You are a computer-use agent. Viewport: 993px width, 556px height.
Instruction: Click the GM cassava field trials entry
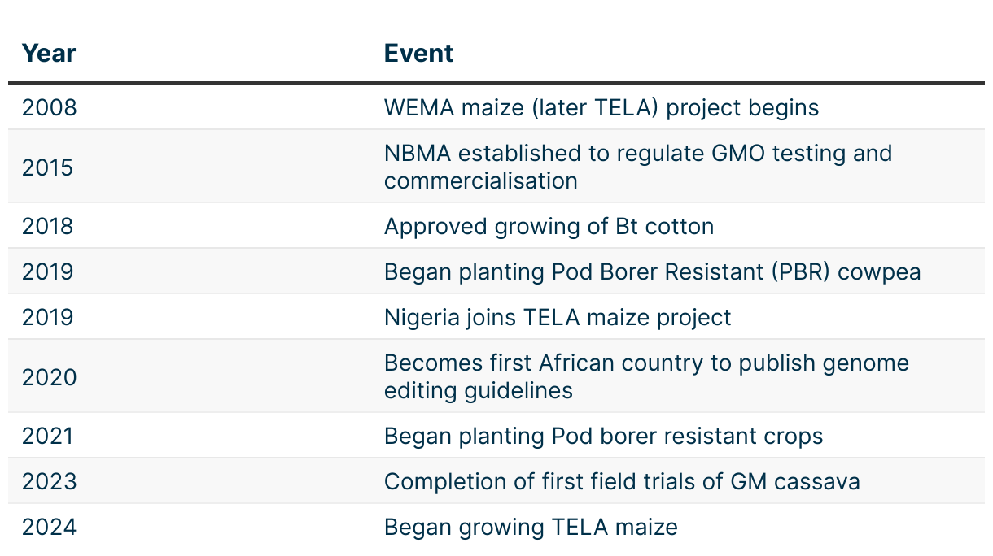(622, 481)
